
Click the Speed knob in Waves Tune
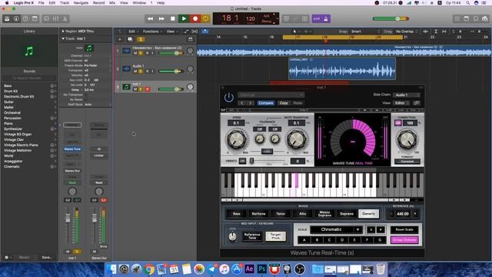pyautogui.click(x=237, y=139)
